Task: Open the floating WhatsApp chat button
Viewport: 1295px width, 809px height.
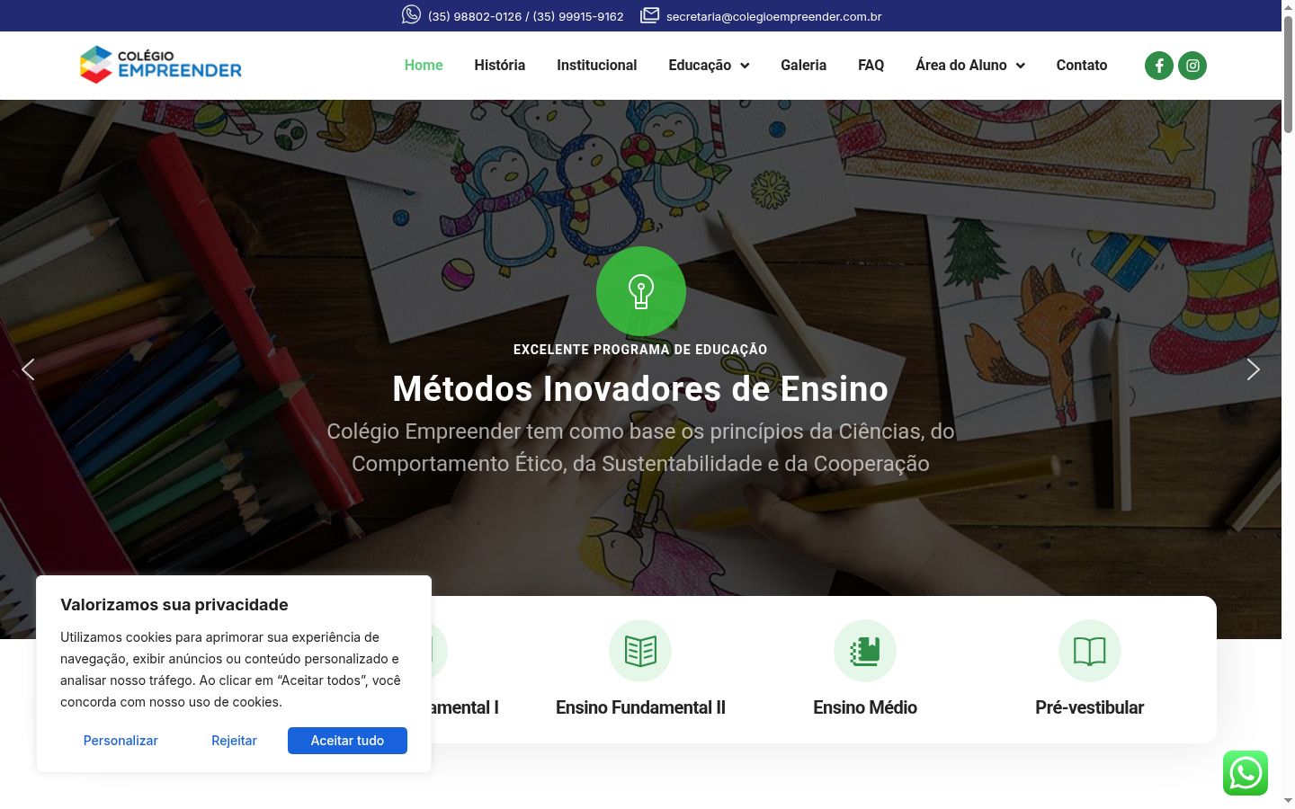Action: (x=1246, y=773)
